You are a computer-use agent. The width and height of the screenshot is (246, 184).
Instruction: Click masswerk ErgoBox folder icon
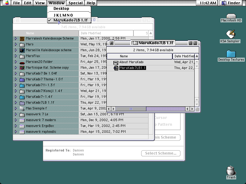(22, 126)
